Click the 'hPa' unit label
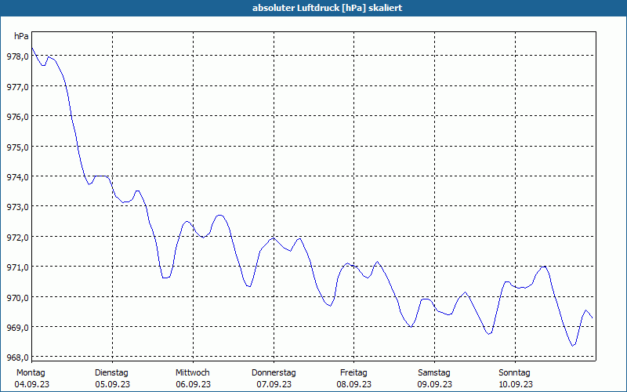Screen dimensions: 627x392 (21, 36)
